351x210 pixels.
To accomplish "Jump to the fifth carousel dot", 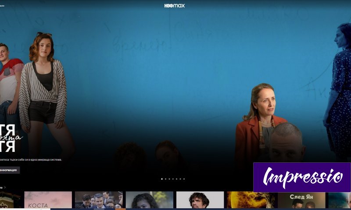I will point(176,179).
